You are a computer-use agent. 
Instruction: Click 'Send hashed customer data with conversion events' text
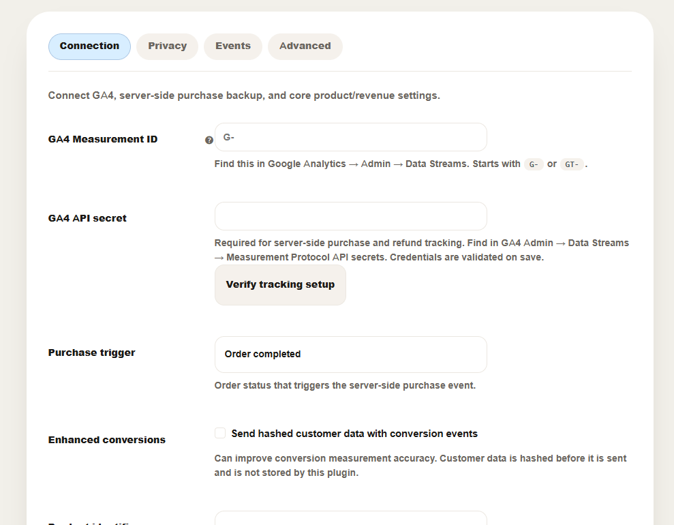(354, 434)
